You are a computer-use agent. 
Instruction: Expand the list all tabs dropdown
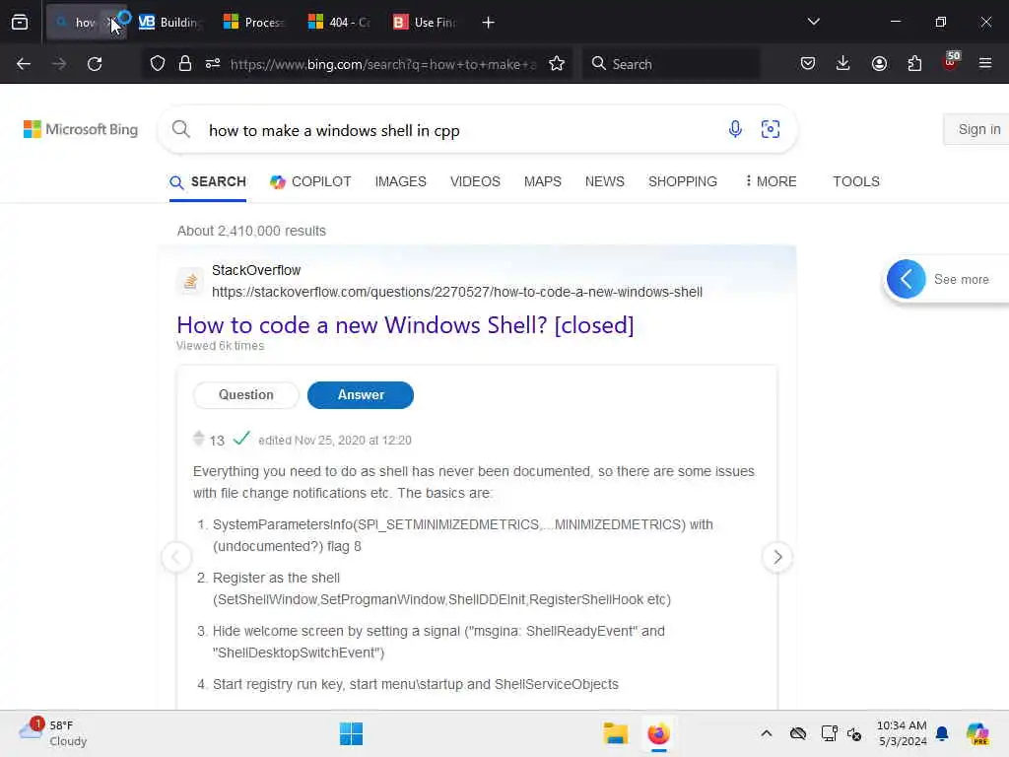tap(813, 22)
